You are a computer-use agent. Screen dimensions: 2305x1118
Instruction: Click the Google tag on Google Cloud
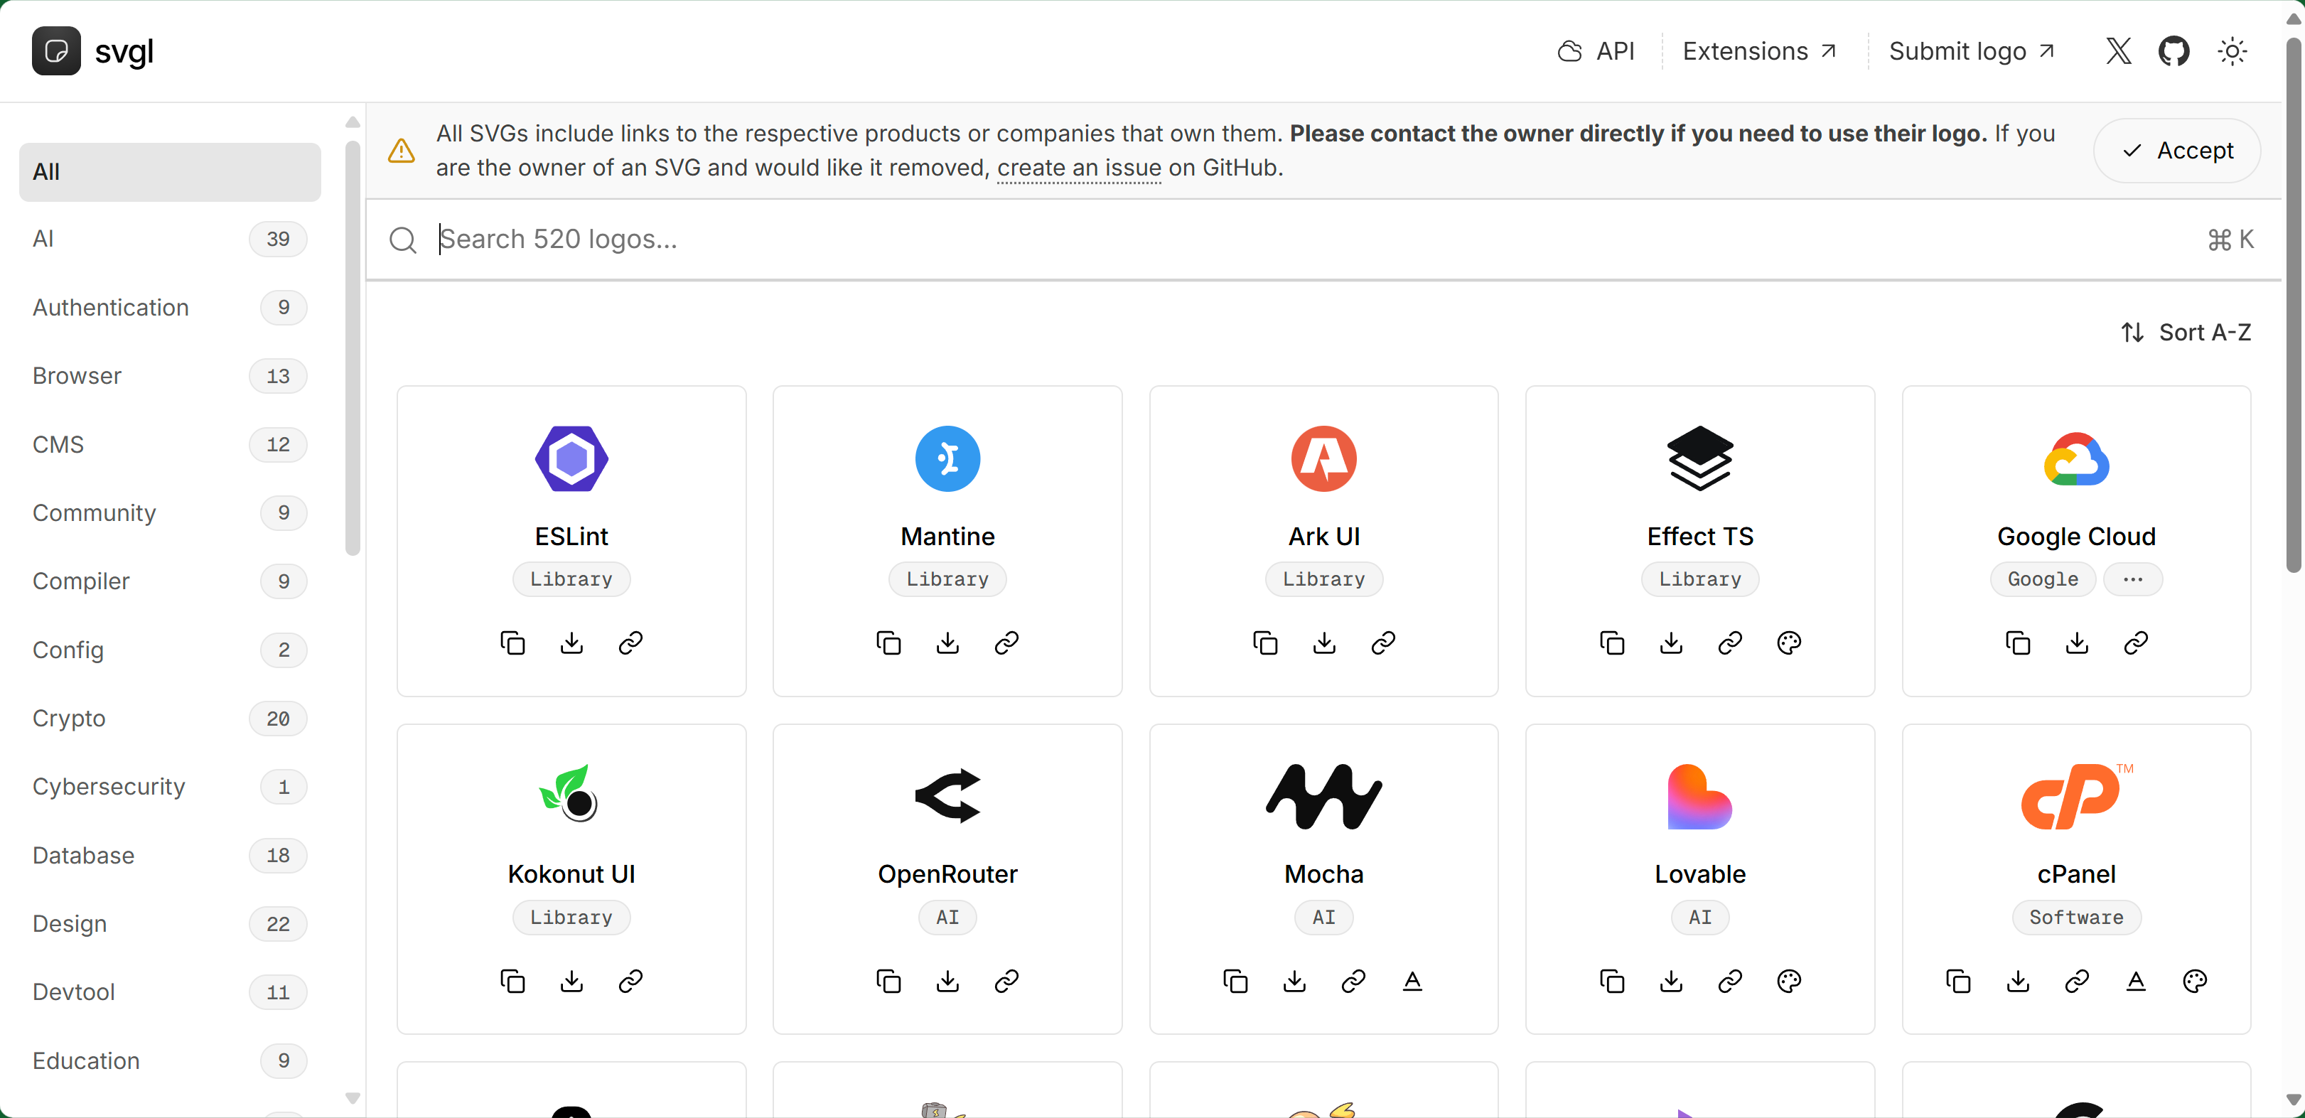pos(2043,579)
